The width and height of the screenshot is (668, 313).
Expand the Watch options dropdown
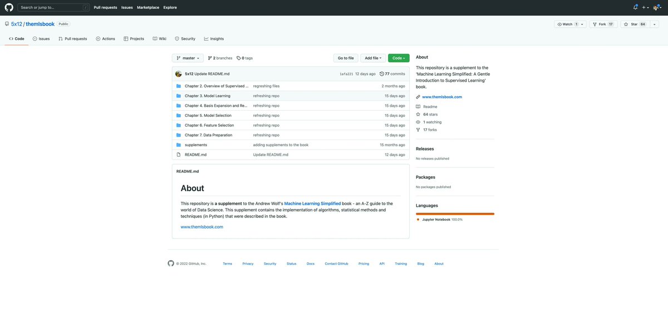(570, 24)
